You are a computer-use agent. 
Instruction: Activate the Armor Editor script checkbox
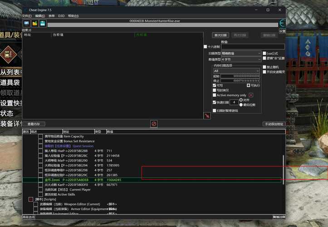(x=35, y=209)
